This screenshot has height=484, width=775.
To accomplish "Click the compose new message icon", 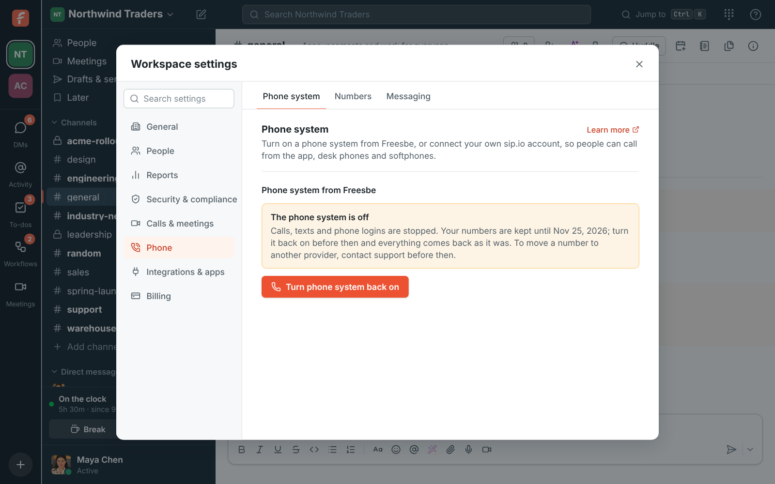I will pyautogui.click(x=201, y=15).
